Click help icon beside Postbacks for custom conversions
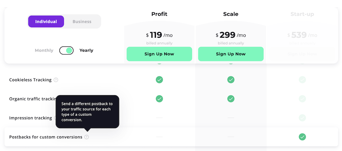342x151 pixels. point(87,137)
